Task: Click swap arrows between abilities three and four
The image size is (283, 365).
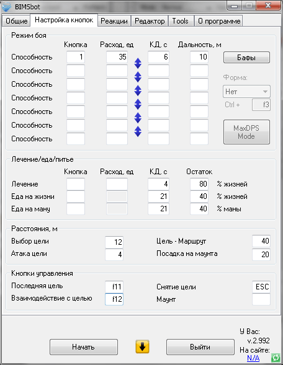Action: click(138, 90)
